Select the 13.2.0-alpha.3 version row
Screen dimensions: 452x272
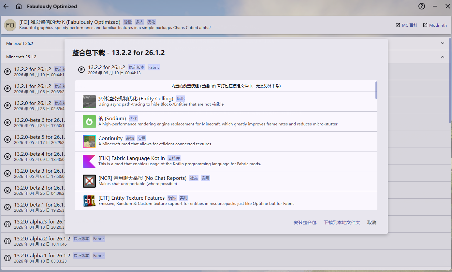(33, 224)
